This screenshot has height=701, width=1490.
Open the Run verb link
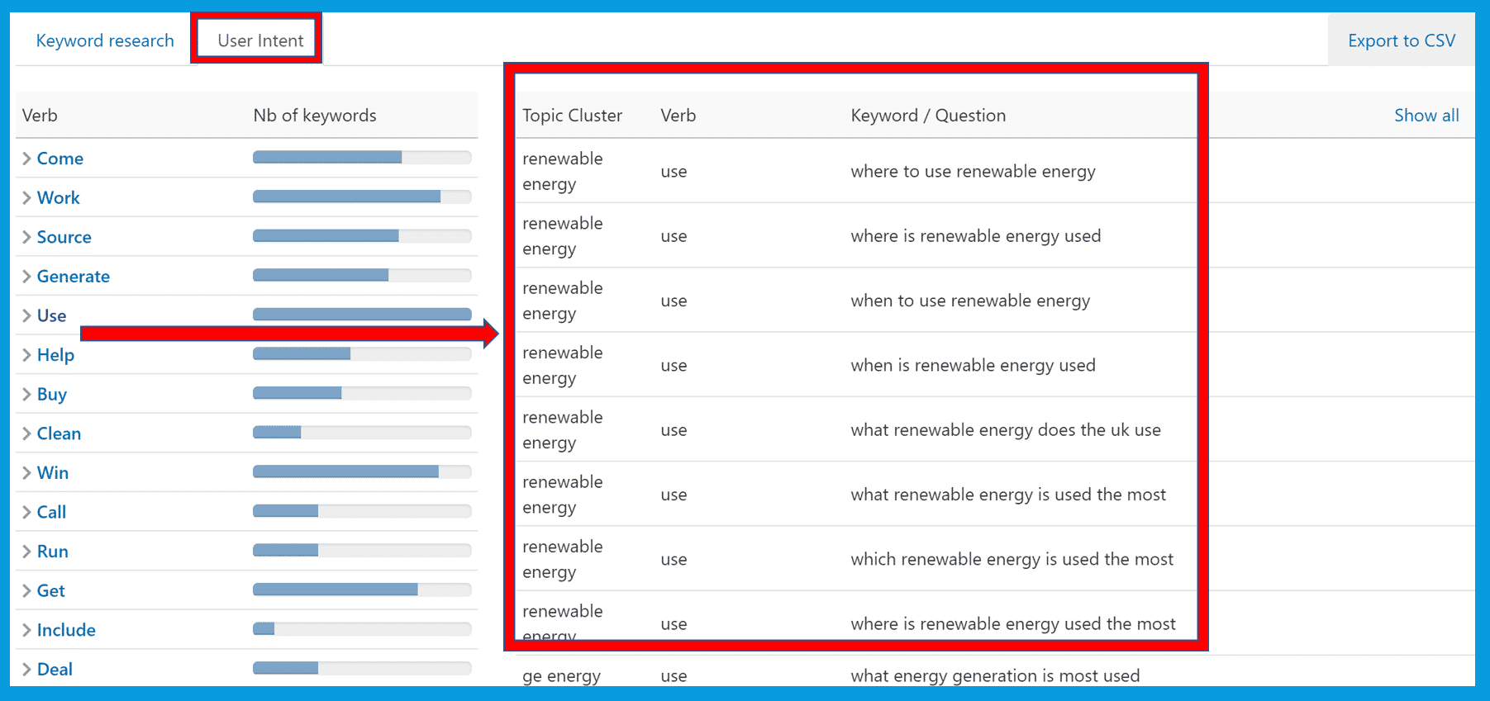53,552
